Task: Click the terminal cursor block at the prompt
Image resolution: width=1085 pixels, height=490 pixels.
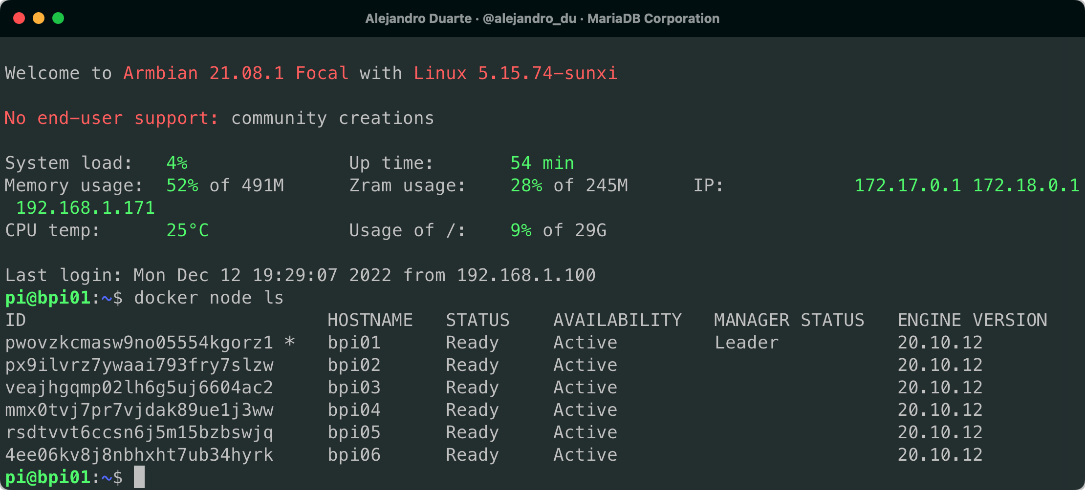Action: click(139, 477)
